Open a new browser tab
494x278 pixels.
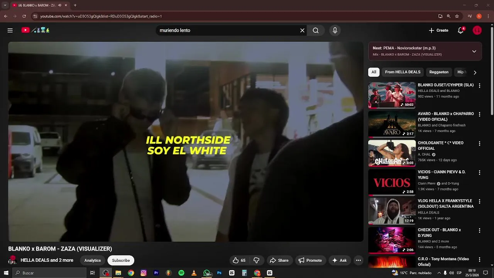pyautogui.click(x=75, y=5)
